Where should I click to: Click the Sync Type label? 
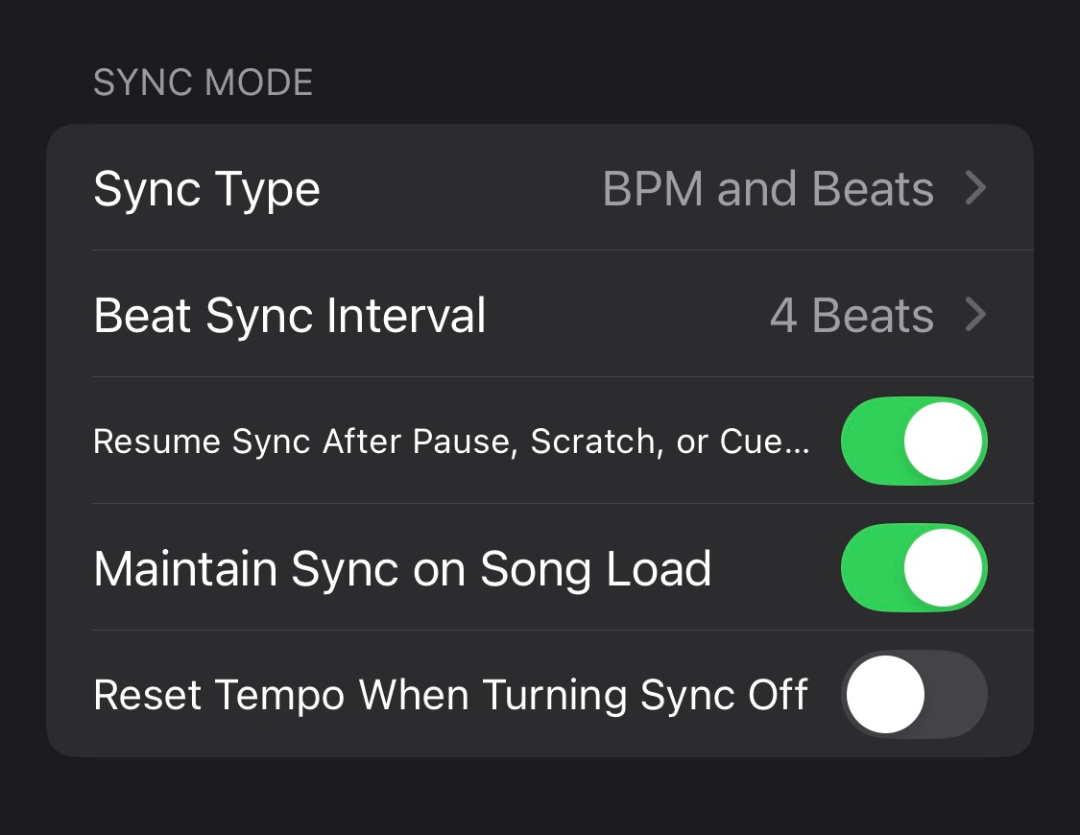206,188
